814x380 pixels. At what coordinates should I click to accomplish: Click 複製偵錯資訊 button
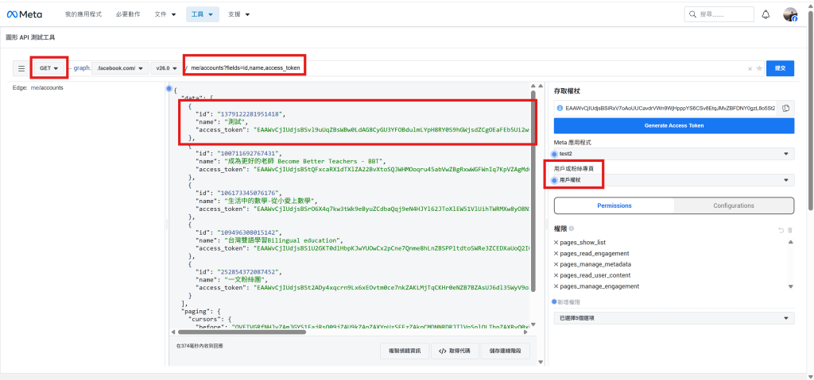click(x=405, y=351)
